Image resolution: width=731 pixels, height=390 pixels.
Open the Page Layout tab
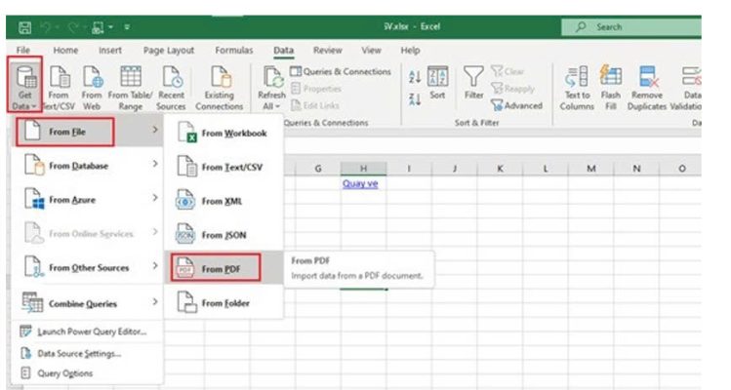(169, 51)
